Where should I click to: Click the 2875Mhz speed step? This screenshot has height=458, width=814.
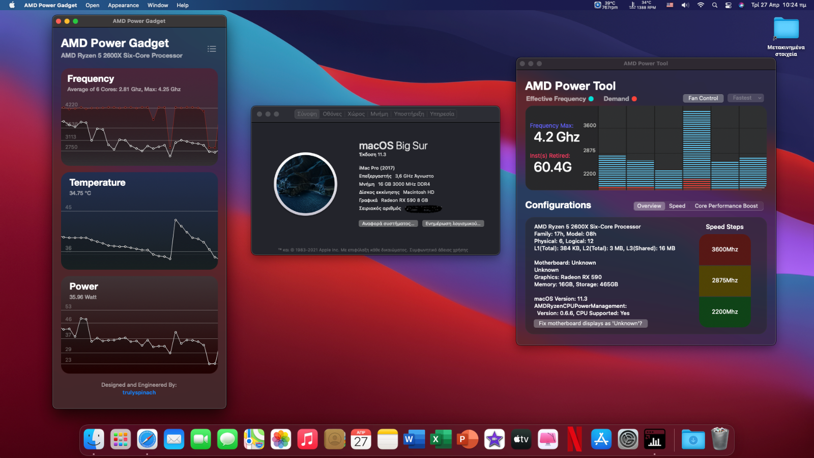pos(724,280)
